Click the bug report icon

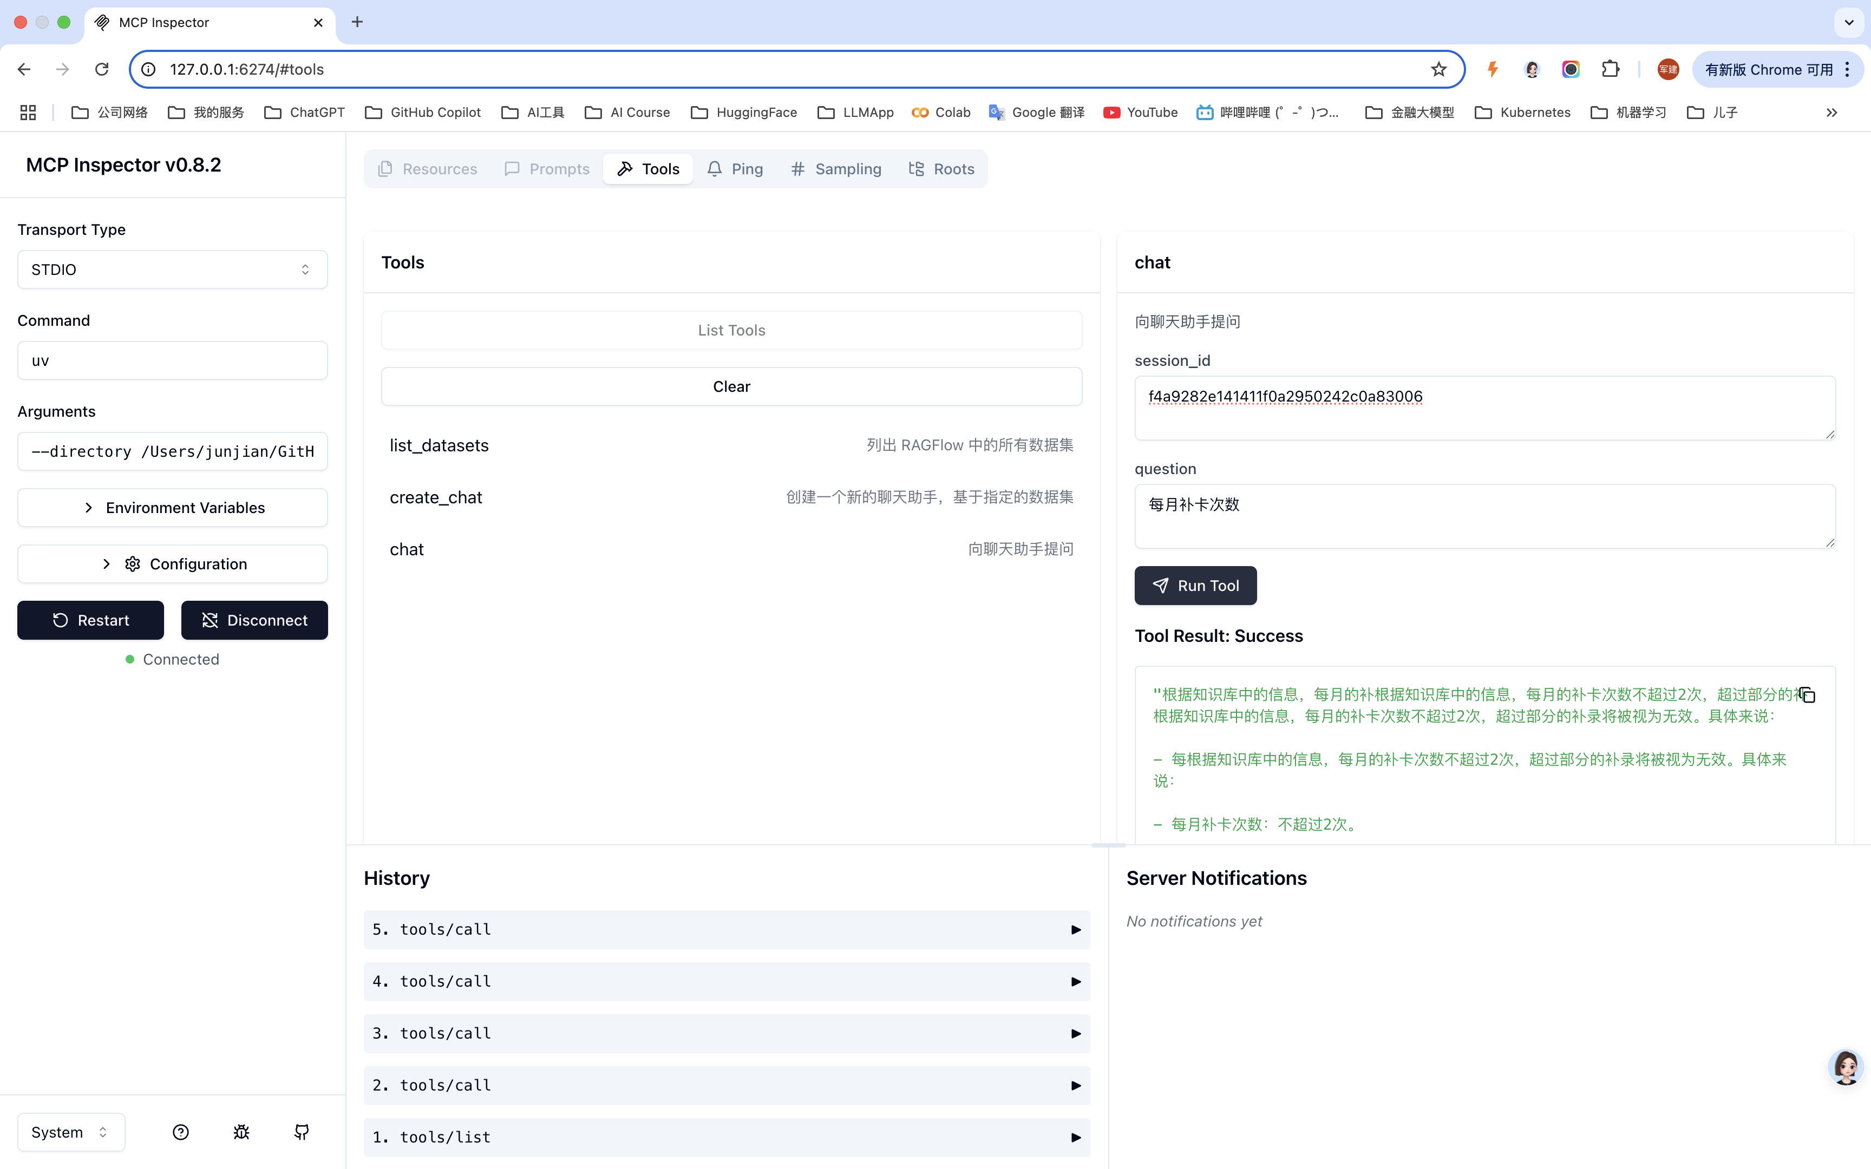pos(241,1132)
